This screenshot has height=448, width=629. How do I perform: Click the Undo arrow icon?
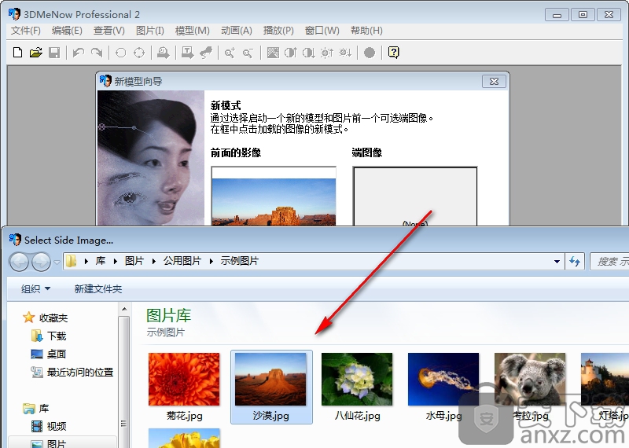78,53
